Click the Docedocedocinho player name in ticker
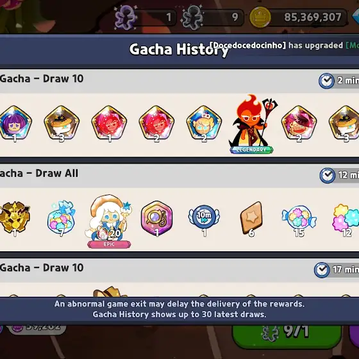This screenshot has height=359, width=359. (x=248, y=46)
